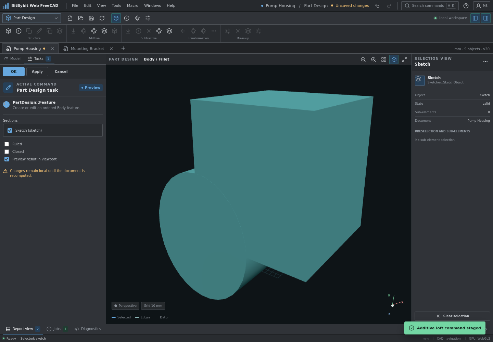Click the down-arrow icon in Additive group

pyautogui.click(x=73, y=31)
